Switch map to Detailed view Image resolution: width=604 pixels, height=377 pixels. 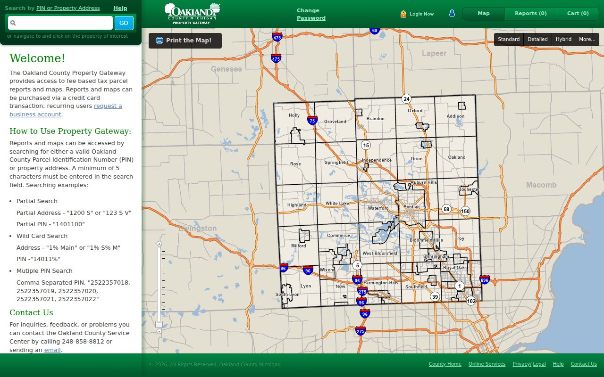[537, 40]
